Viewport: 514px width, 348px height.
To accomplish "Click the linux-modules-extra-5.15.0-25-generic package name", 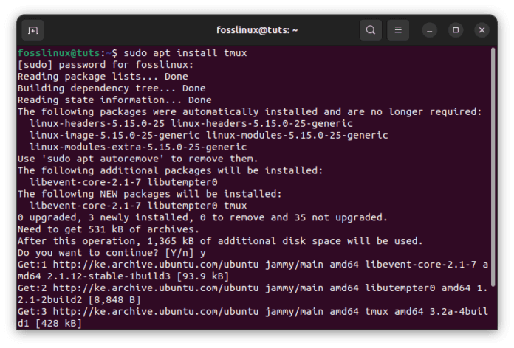I will (138, 147).
